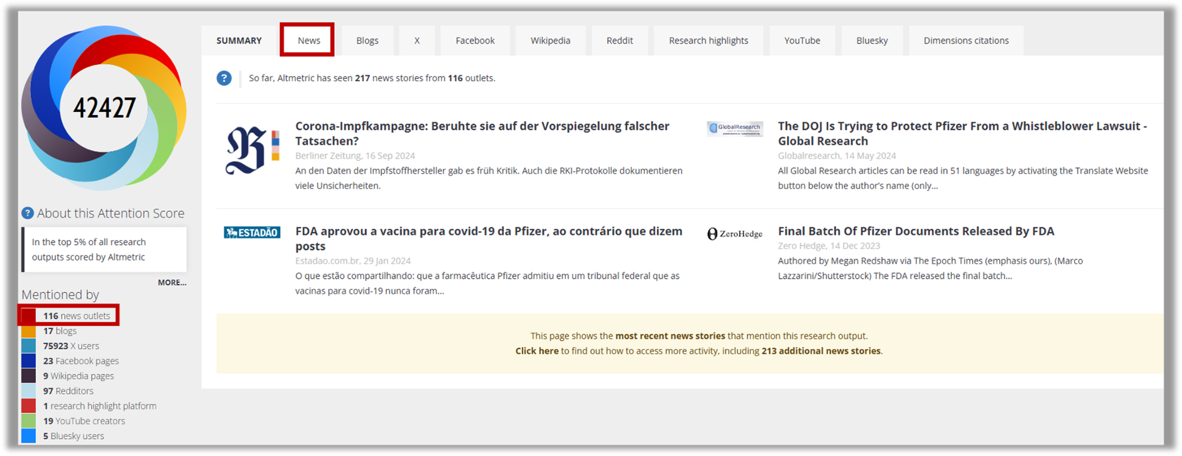Click the 17 blogs entry
Image resolution: width=1182 pixels, height=456 pixels.
coord(60,331)
